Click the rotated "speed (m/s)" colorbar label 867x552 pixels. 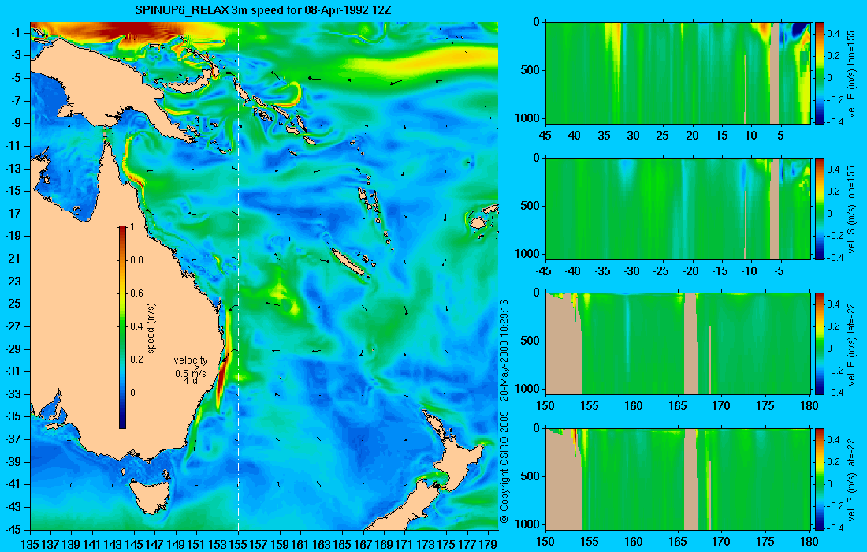point(151,328)
